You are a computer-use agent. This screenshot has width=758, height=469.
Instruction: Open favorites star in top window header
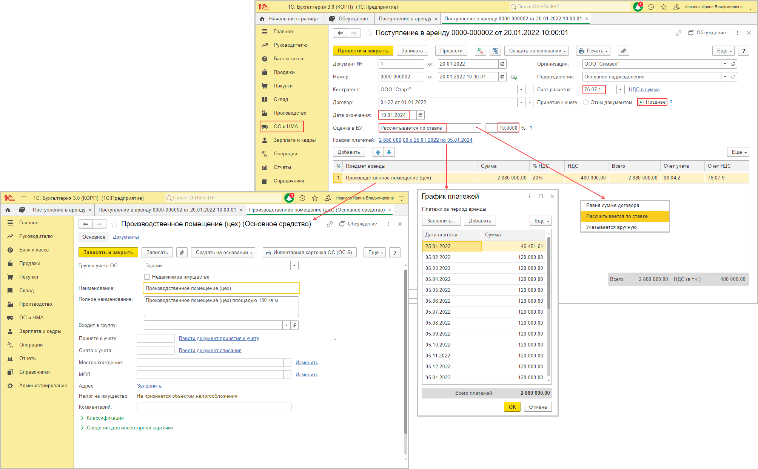pyautogui.click(x=664, y=7)
